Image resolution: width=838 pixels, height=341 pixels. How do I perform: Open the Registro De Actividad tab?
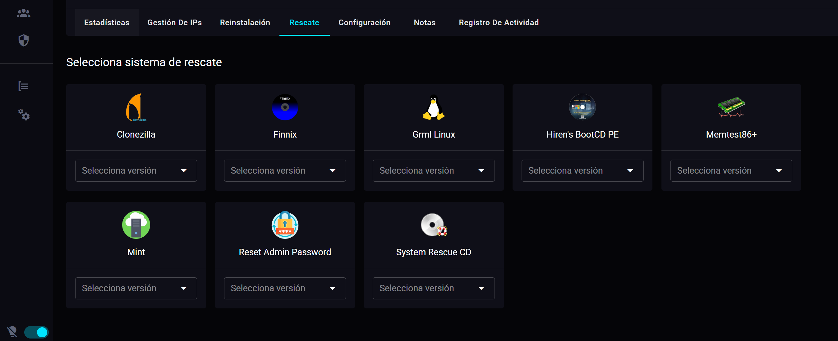499,22
